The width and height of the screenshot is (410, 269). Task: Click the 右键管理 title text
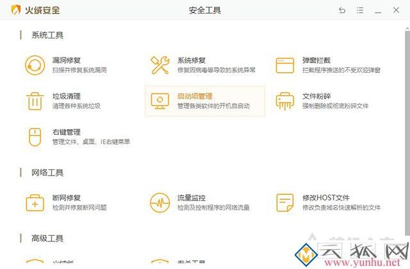[x=67, y=132]
